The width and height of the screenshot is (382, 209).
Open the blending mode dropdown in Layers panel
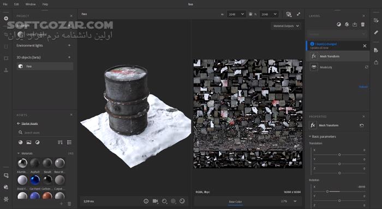click(337, 34)
